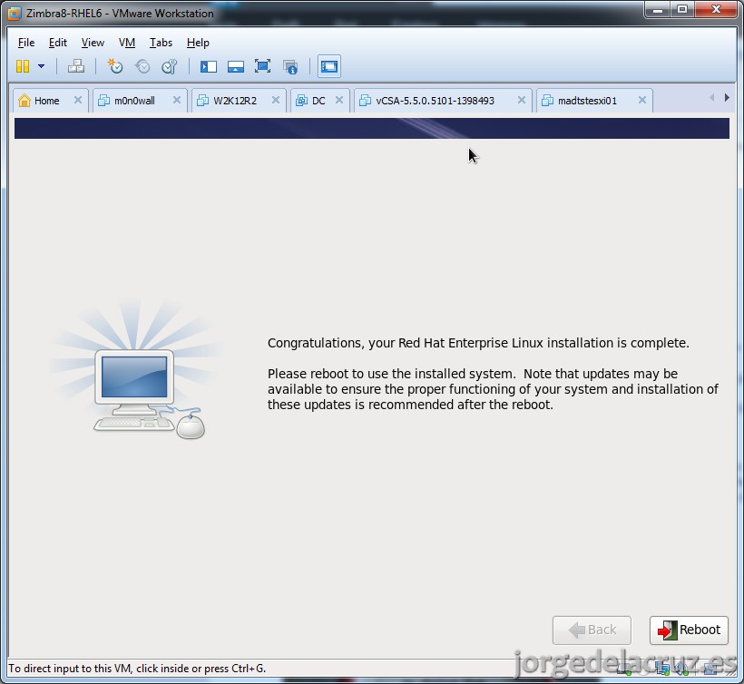
Task: Click the VMware Workstation title bar icon
Action: (x=15, y=14)
